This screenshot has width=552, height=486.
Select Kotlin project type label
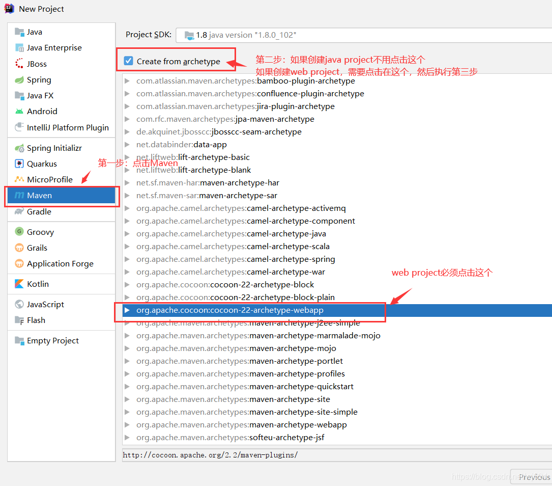[x=38, y=284]
